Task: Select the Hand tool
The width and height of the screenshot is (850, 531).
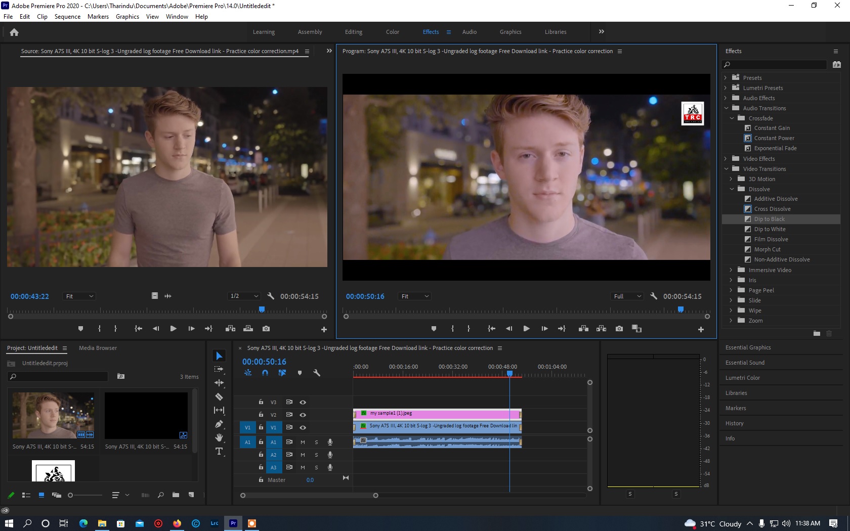Action: 219,436
